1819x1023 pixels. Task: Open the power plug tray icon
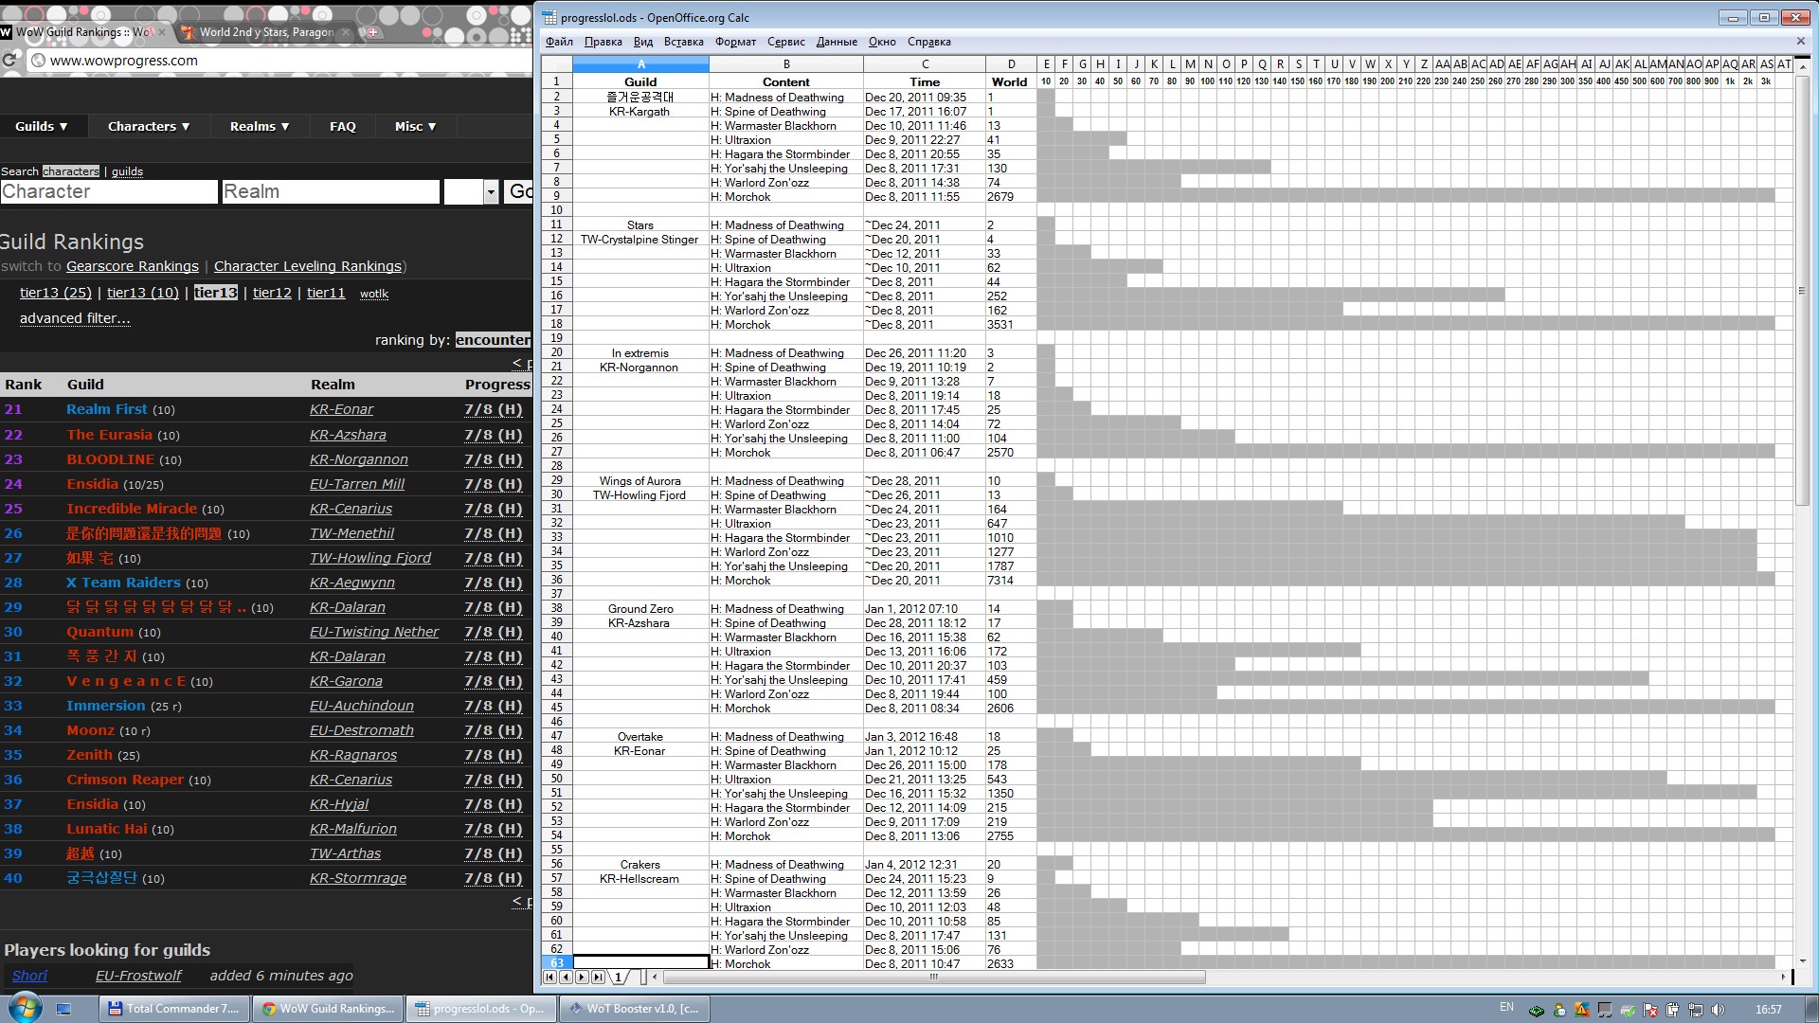coord(1673,1010)
